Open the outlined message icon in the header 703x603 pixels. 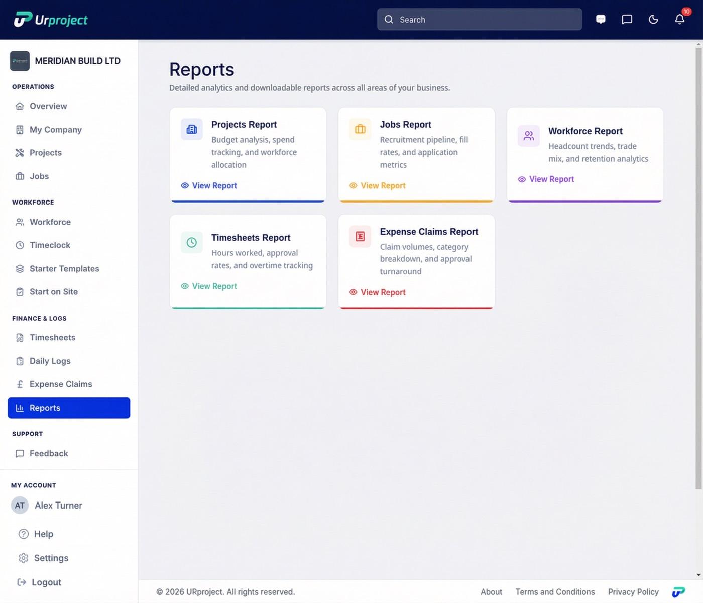click(627, 20)
